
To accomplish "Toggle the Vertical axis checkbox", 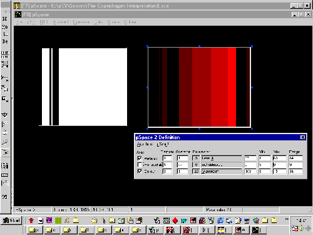I will coord(140,158).
